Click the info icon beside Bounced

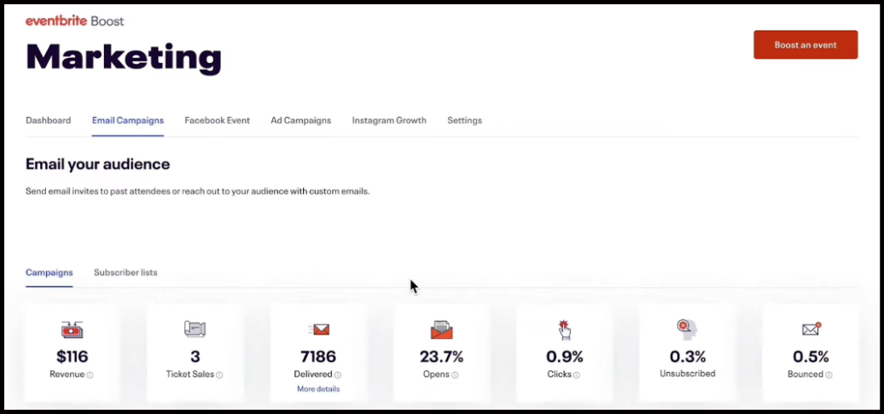[x=830, y=375]
